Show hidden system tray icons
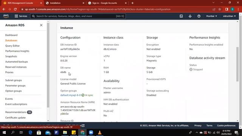The image size is (242, 136). click(x=197, y=133)
